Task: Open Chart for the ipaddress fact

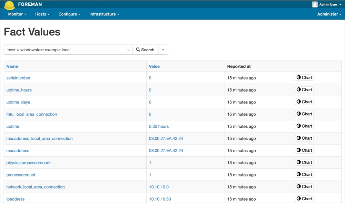Action: (304, 199)
